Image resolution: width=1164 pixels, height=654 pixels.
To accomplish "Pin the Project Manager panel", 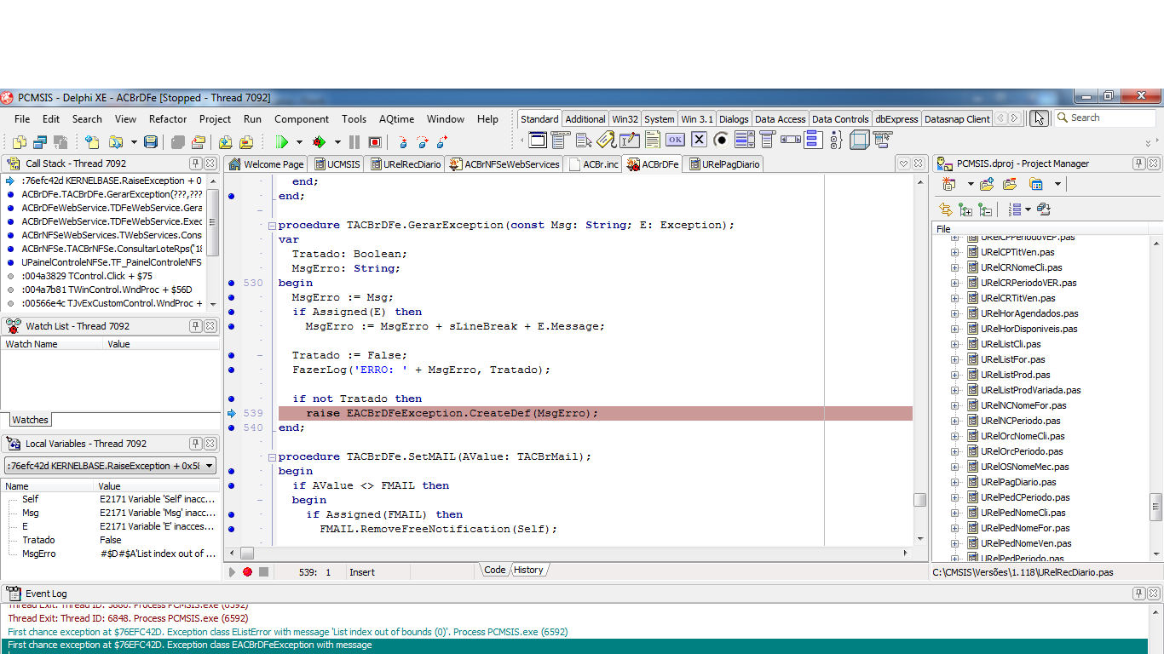I will pyautogui.click(x=1138, y=163).
